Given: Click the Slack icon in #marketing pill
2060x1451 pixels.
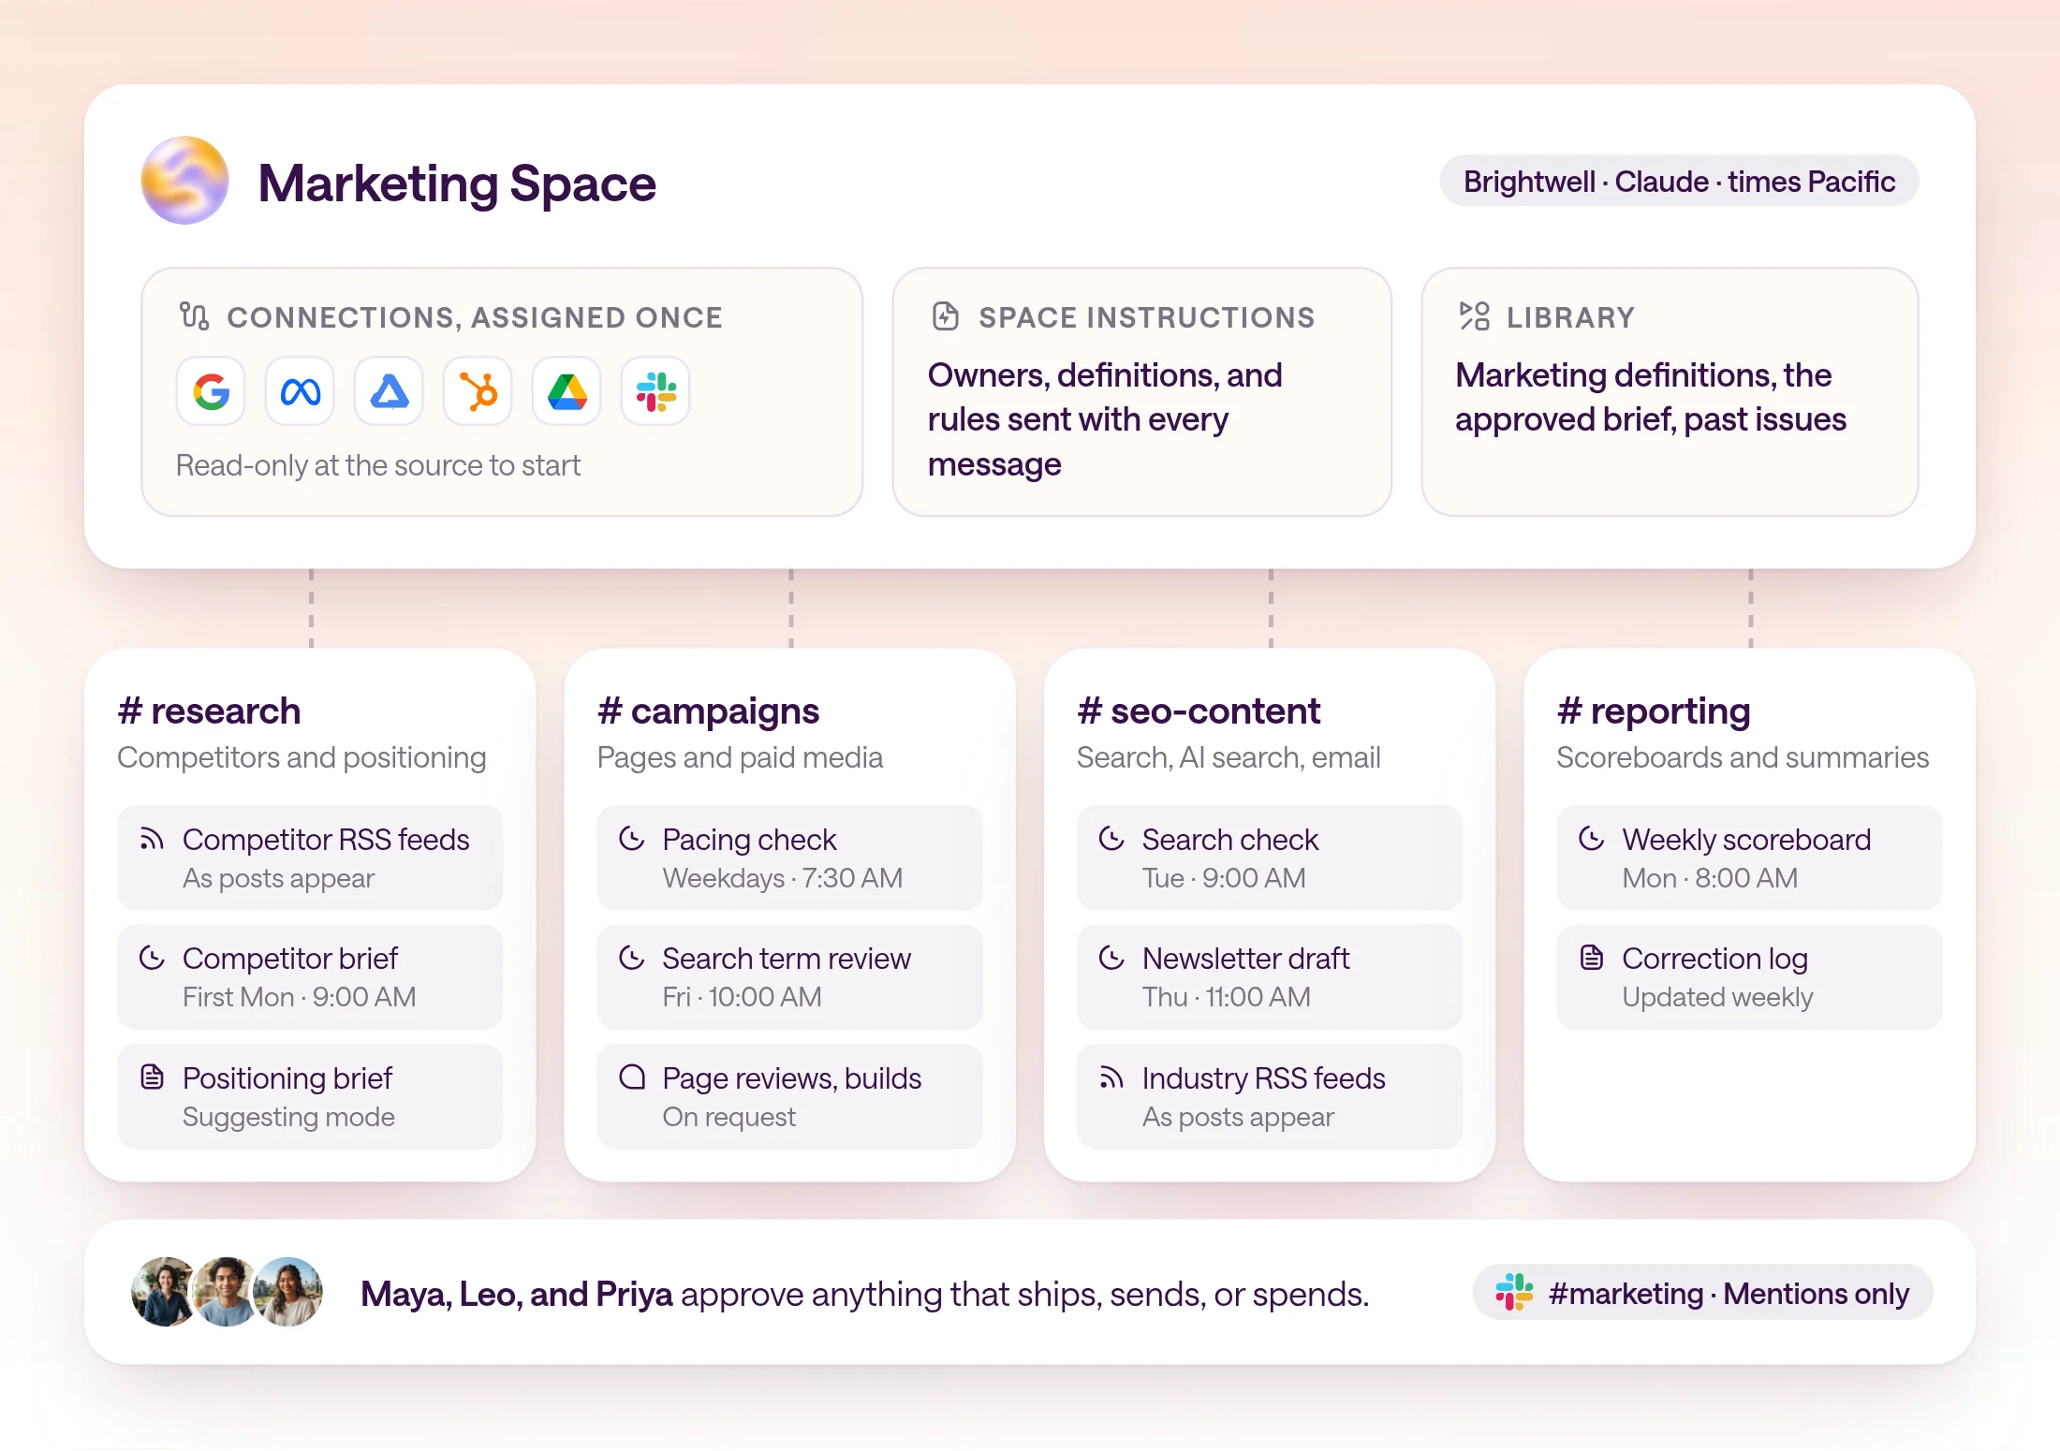Looking at the screenshot, I should coord(1514,1292).
